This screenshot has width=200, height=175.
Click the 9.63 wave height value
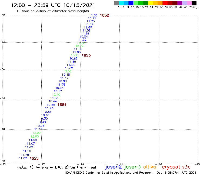46,115
